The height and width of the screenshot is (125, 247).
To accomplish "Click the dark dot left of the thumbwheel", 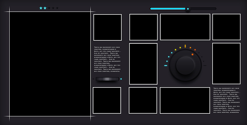I will pos(93,79).
